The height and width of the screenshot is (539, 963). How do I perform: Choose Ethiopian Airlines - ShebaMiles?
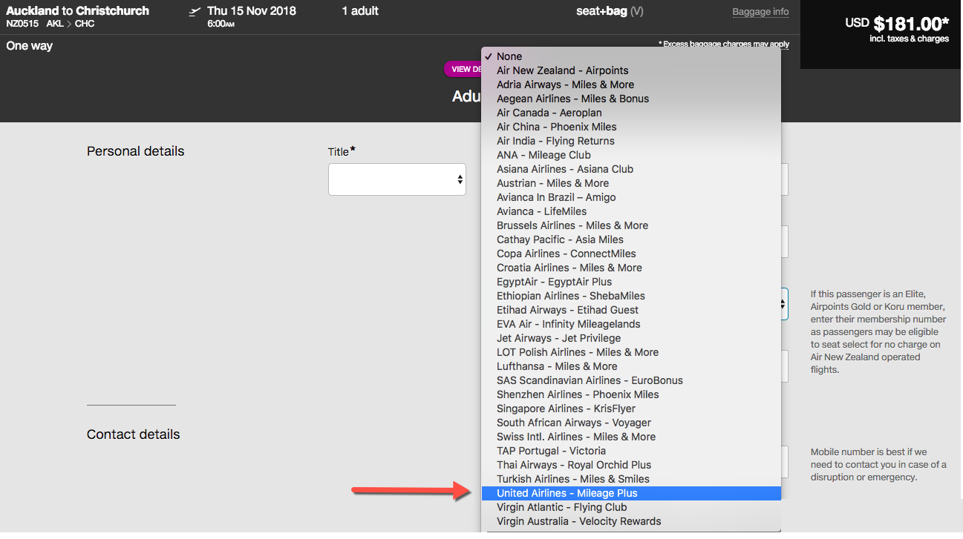(x=631, y=296)
